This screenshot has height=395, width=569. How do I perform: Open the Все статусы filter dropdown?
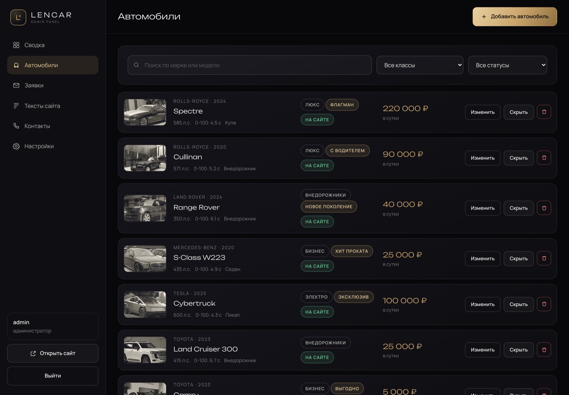(507, 65)
